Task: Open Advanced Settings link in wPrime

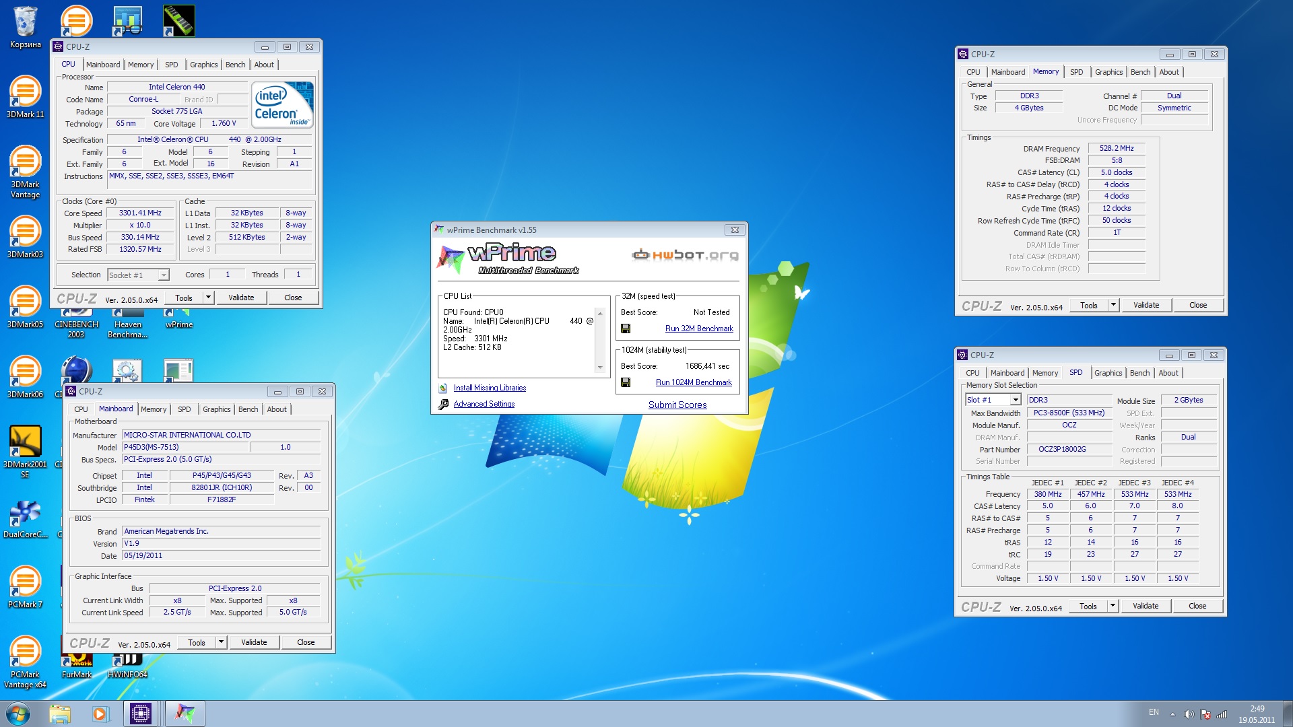Action: (484, 404)
